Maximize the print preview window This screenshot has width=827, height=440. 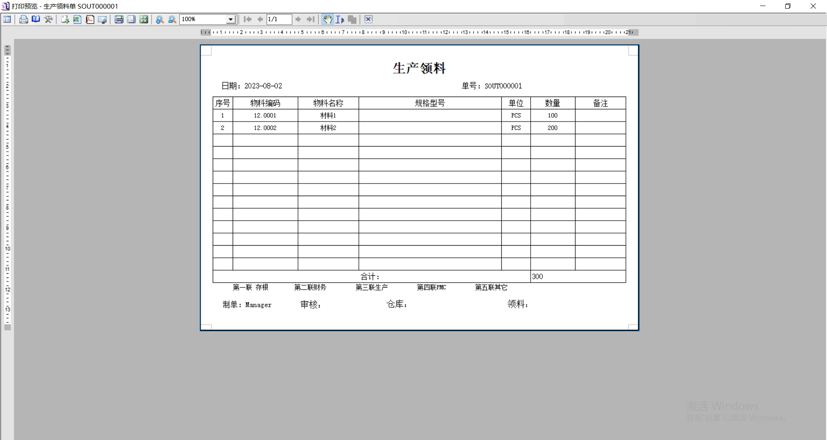[788, 6]
